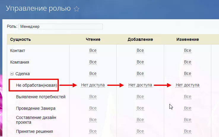Collapse the Сделка entity row
Screen dimensions: 219x137
tap(12, 74)
